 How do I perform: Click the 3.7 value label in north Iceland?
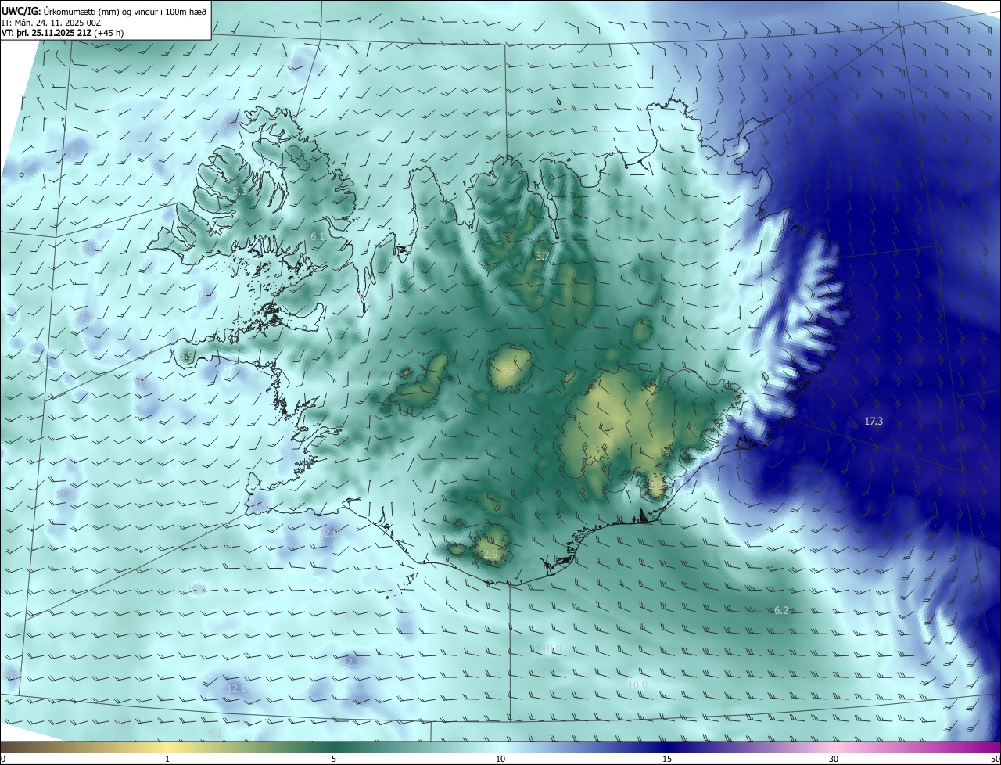point(542,256)
